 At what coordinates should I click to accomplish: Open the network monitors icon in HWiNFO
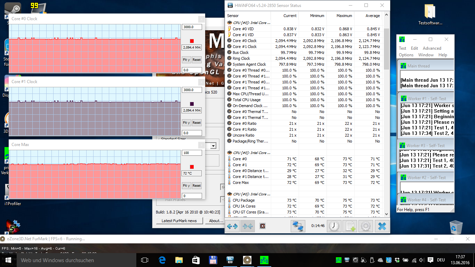tap(298, 226)
